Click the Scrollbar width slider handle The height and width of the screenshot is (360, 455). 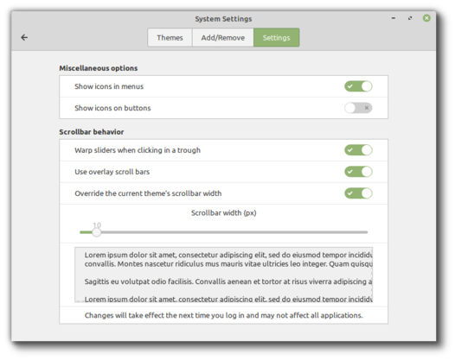[x=97, y=232]
